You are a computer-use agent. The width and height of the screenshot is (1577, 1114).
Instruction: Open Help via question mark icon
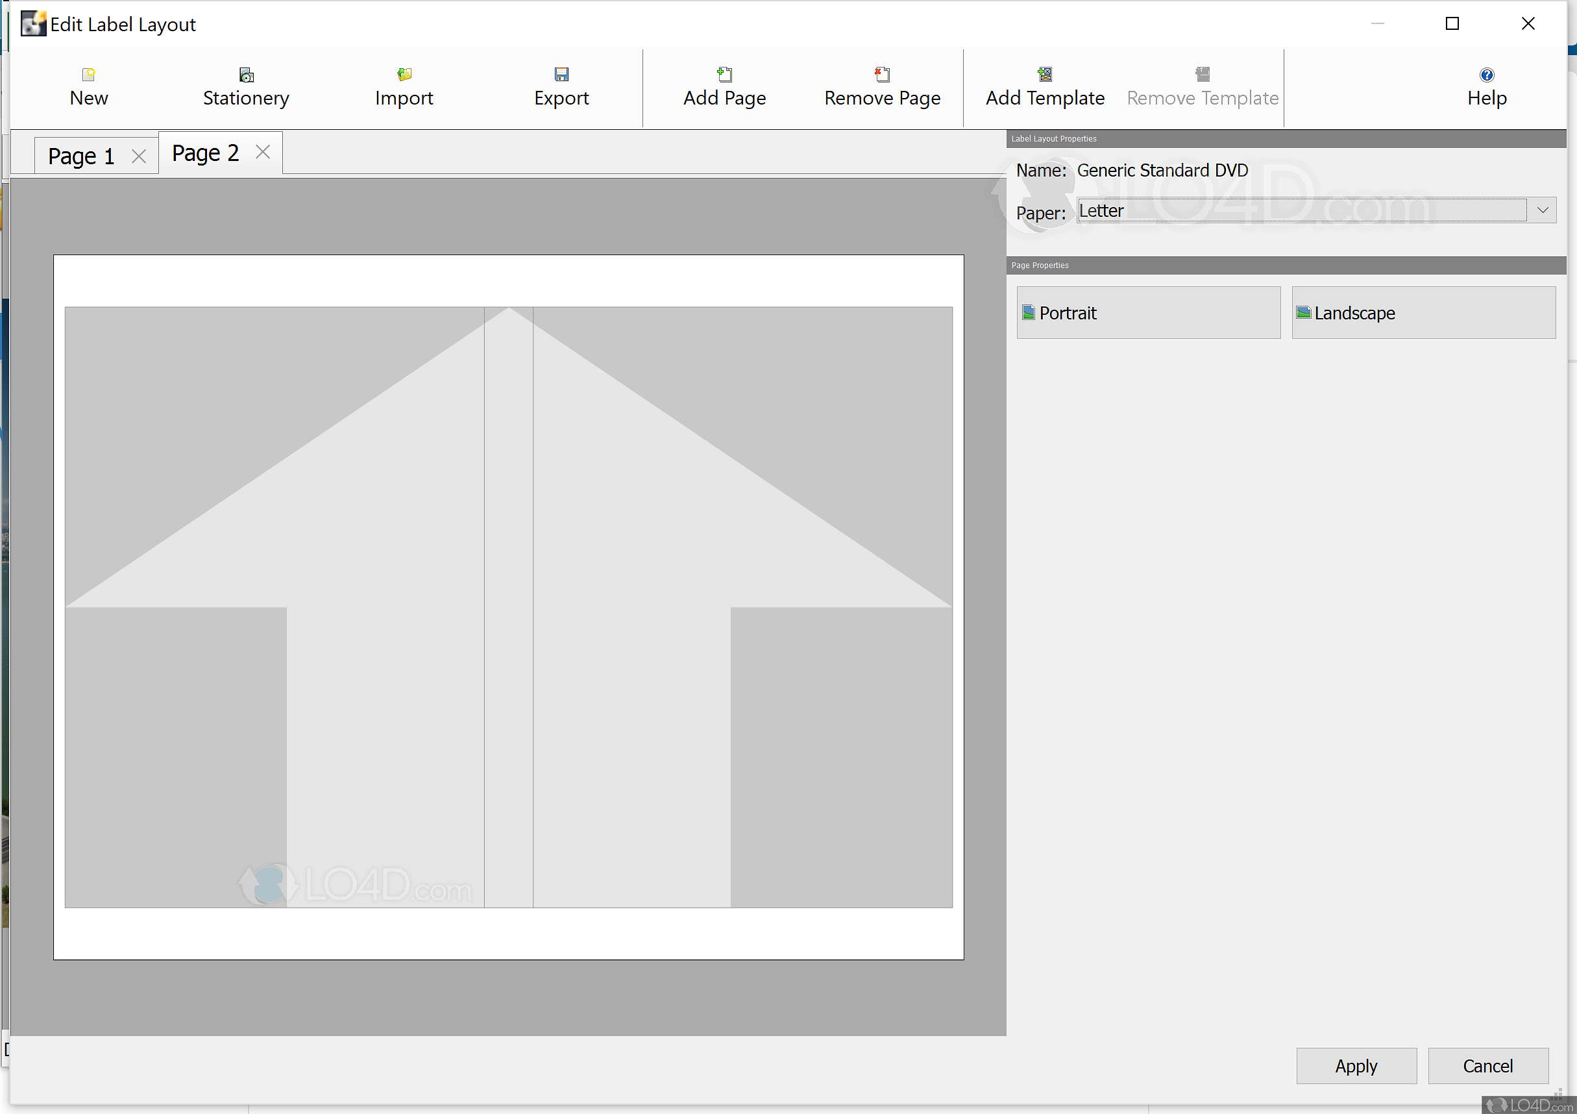(1486, 74)
